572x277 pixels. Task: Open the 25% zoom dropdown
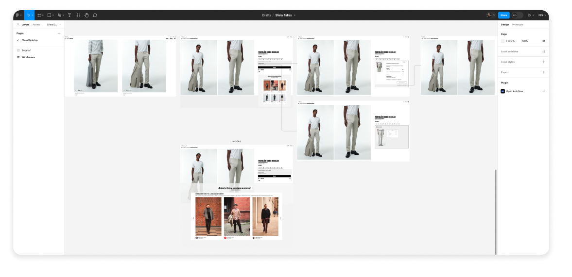(x=541, y=15)
